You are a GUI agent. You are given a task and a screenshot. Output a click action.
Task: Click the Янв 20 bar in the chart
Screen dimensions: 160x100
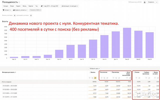(127, 43)
